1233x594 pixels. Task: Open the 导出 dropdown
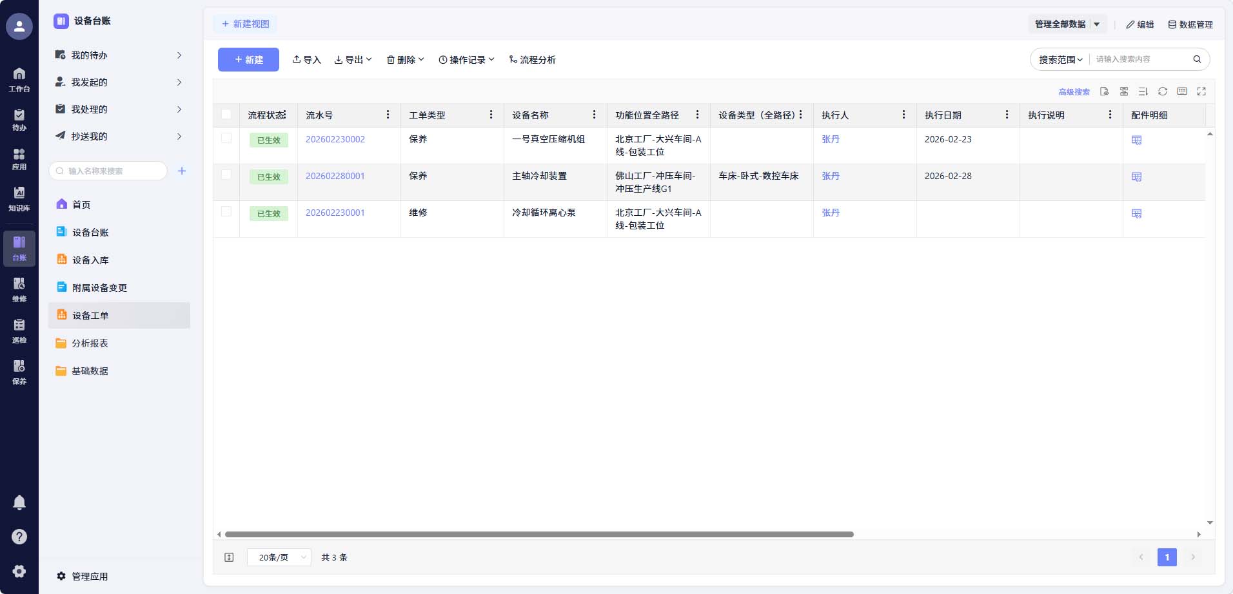pyautogui.click(x=353, y=60)
